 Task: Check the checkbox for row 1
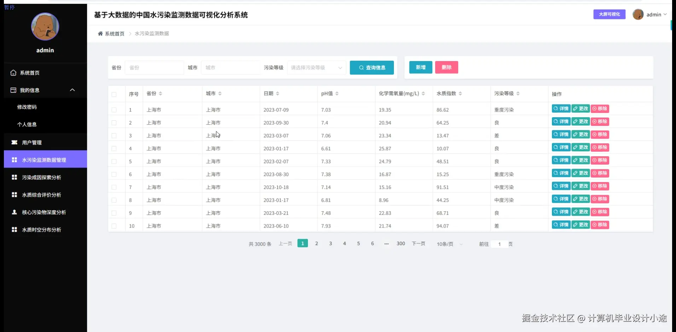click(x=114, y=110)
